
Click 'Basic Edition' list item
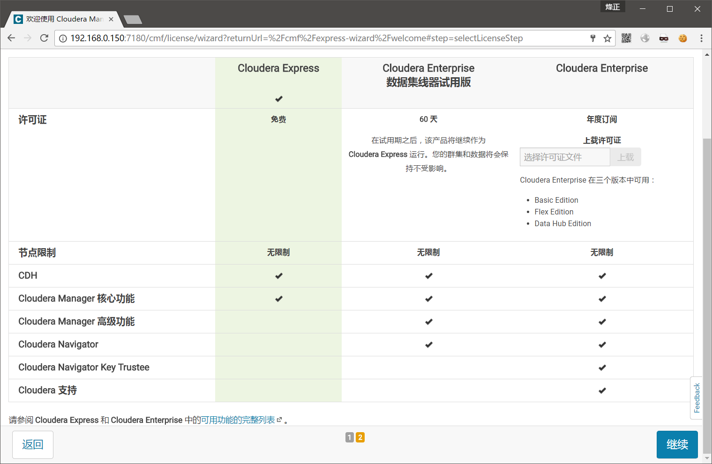click(x=556, y=200)
